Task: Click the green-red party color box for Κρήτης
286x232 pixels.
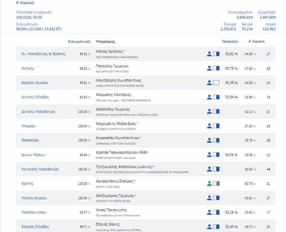Action: pyautogui.click(x=216, y=183)
